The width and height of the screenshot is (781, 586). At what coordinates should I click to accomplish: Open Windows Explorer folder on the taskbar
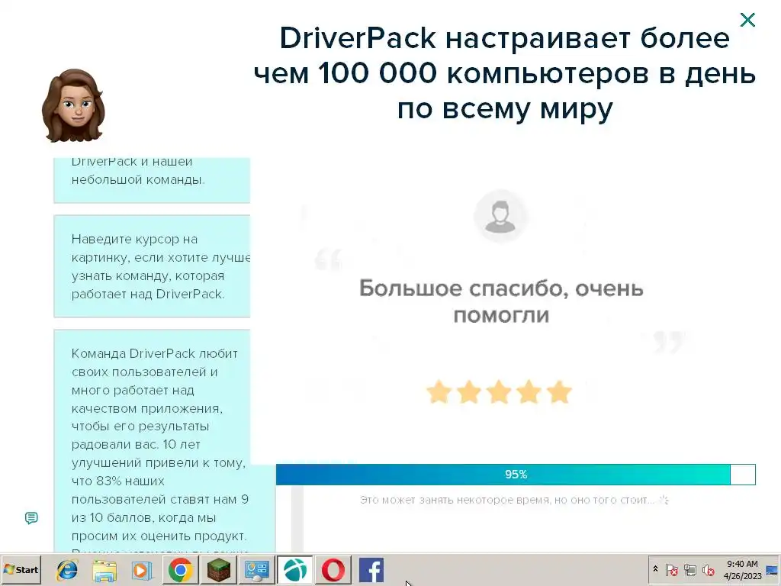click(x=104, y=569)
